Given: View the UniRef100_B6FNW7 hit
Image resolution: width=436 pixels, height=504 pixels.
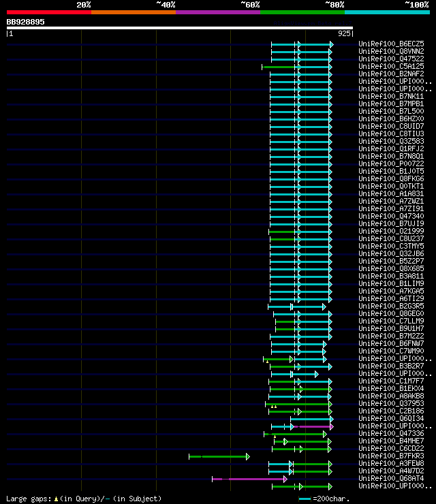Looking at the screenshot, I should 391,343.
